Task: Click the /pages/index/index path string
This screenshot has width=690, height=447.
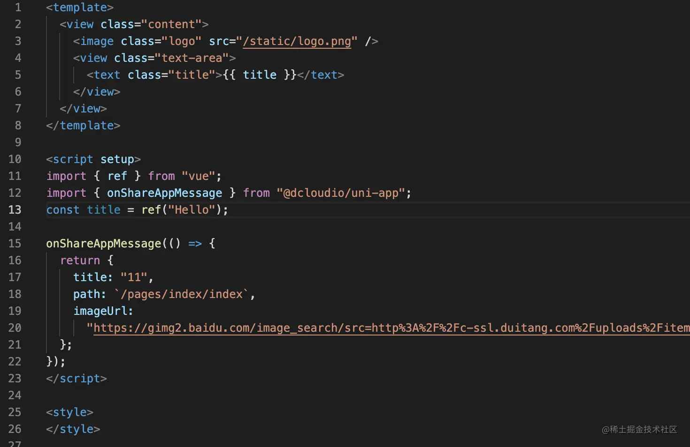Action: (x=182, y=294)
